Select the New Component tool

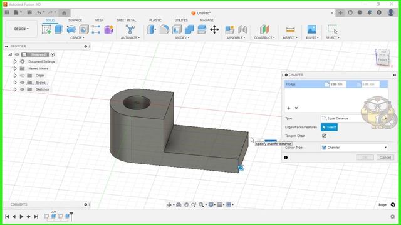(x=230, y=29)
